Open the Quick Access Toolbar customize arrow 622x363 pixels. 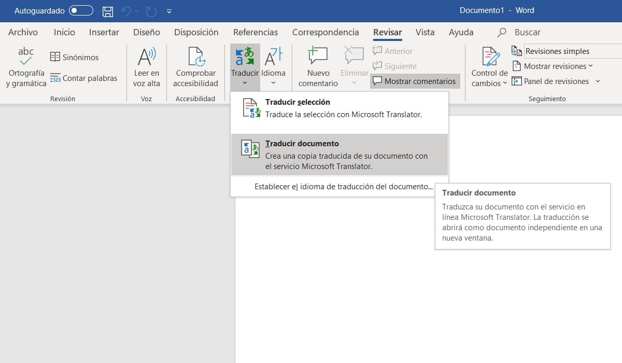(169, 11)
